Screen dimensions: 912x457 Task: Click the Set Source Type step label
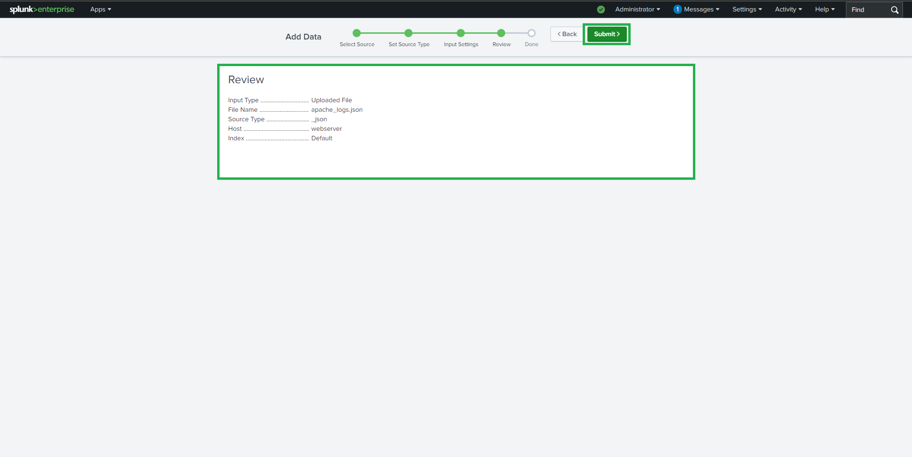(409, 44)
